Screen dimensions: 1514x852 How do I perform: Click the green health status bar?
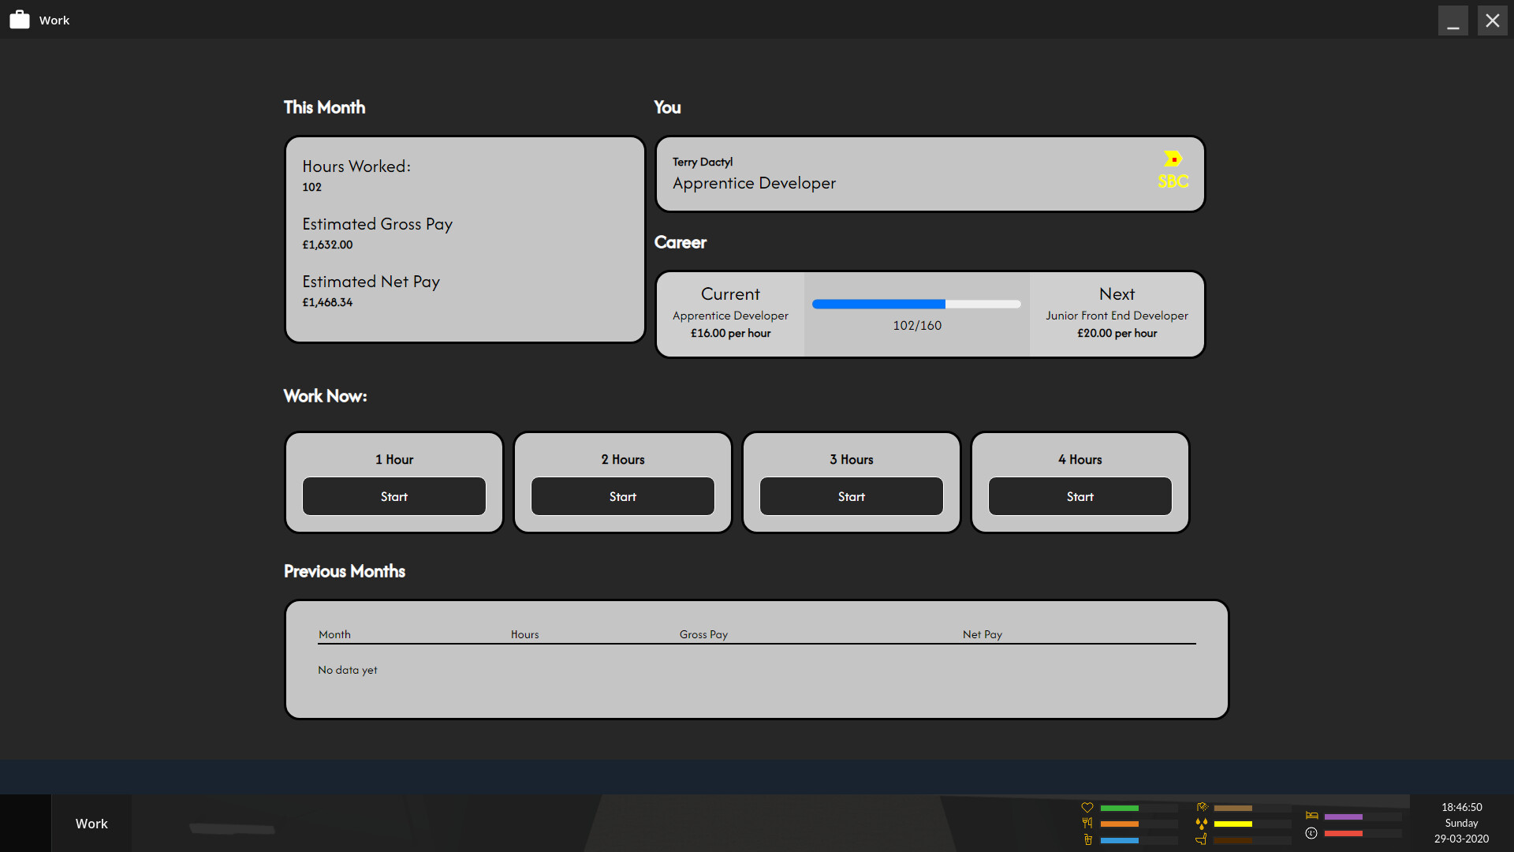1120,808
